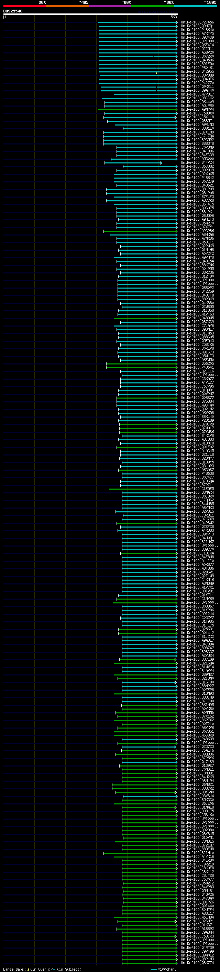Select hit label UniRef100_C1EDE5
This screenshot has width=220, height=972.
pos(197,489)
